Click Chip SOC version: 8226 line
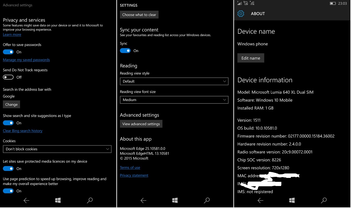This screenshot has height=209, width=352. (x=259, y=160)
